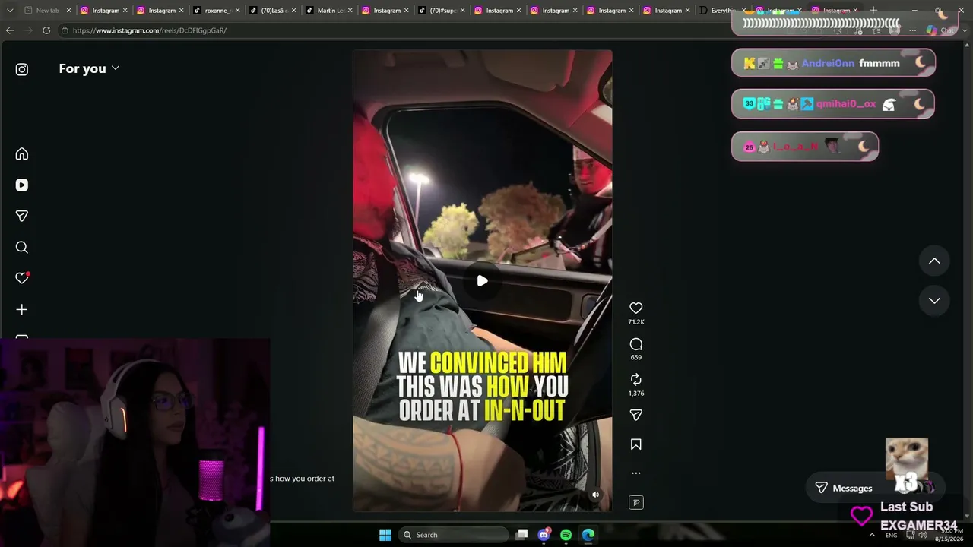The height and width of the screenshot is (547, 973).
Task: Open Spotify from the taskbar
Action: 566,535
